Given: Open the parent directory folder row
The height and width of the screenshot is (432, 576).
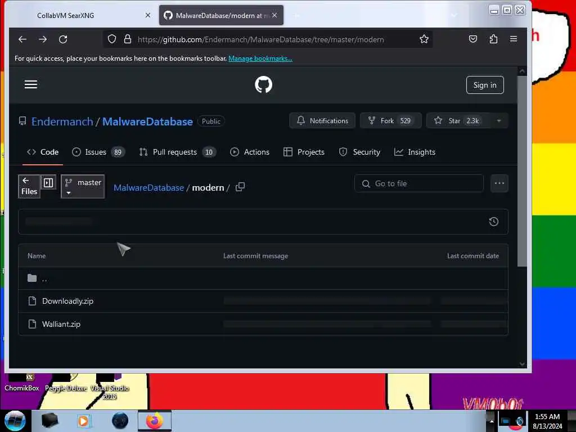Looking at the screenshot, I should click(x=263, y=278).
